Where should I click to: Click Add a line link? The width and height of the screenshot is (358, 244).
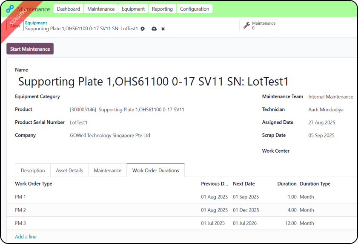[26, 237]
